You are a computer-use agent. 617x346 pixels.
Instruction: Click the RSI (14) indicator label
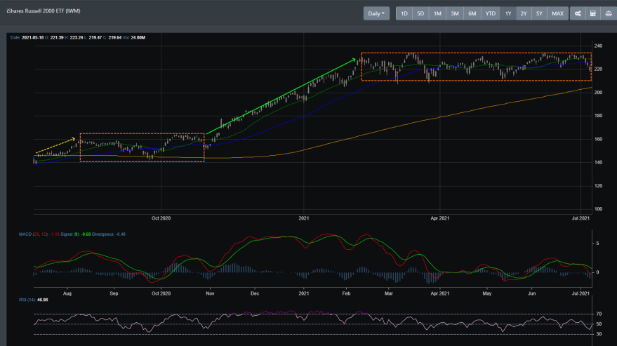coord(34,300)
